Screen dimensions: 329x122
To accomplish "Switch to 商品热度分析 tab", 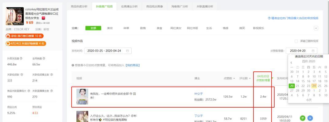I will coord(79,6).
